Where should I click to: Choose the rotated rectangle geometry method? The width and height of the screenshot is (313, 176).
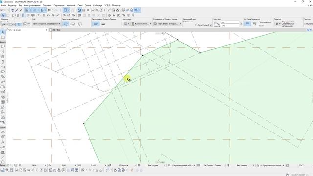coord(80,24)
